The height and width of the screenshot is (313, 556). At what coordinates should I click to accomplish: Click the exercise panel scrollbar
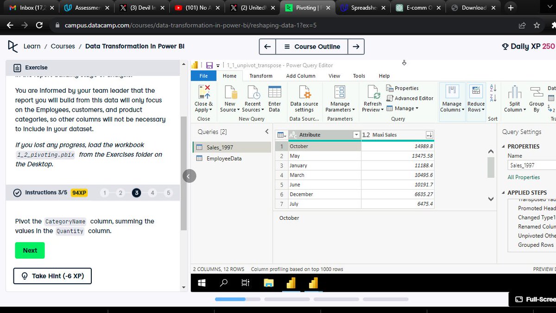184,173
